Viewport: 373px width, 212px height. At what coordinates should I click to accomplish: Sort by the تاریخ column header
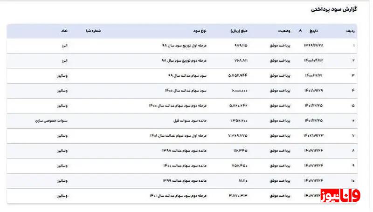click(x=314, y=31)
